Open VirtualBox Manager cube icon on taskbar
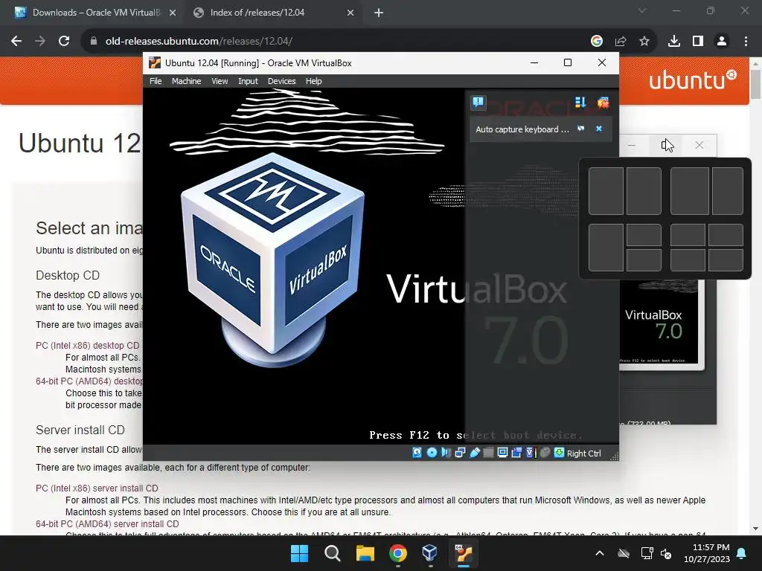The height and width of the screenshot is (571, 762). coord(429,553)
